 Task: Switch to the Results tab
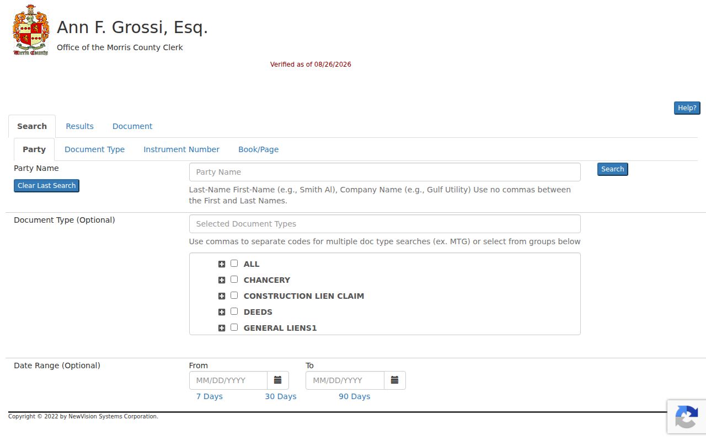tap(79, 126)
